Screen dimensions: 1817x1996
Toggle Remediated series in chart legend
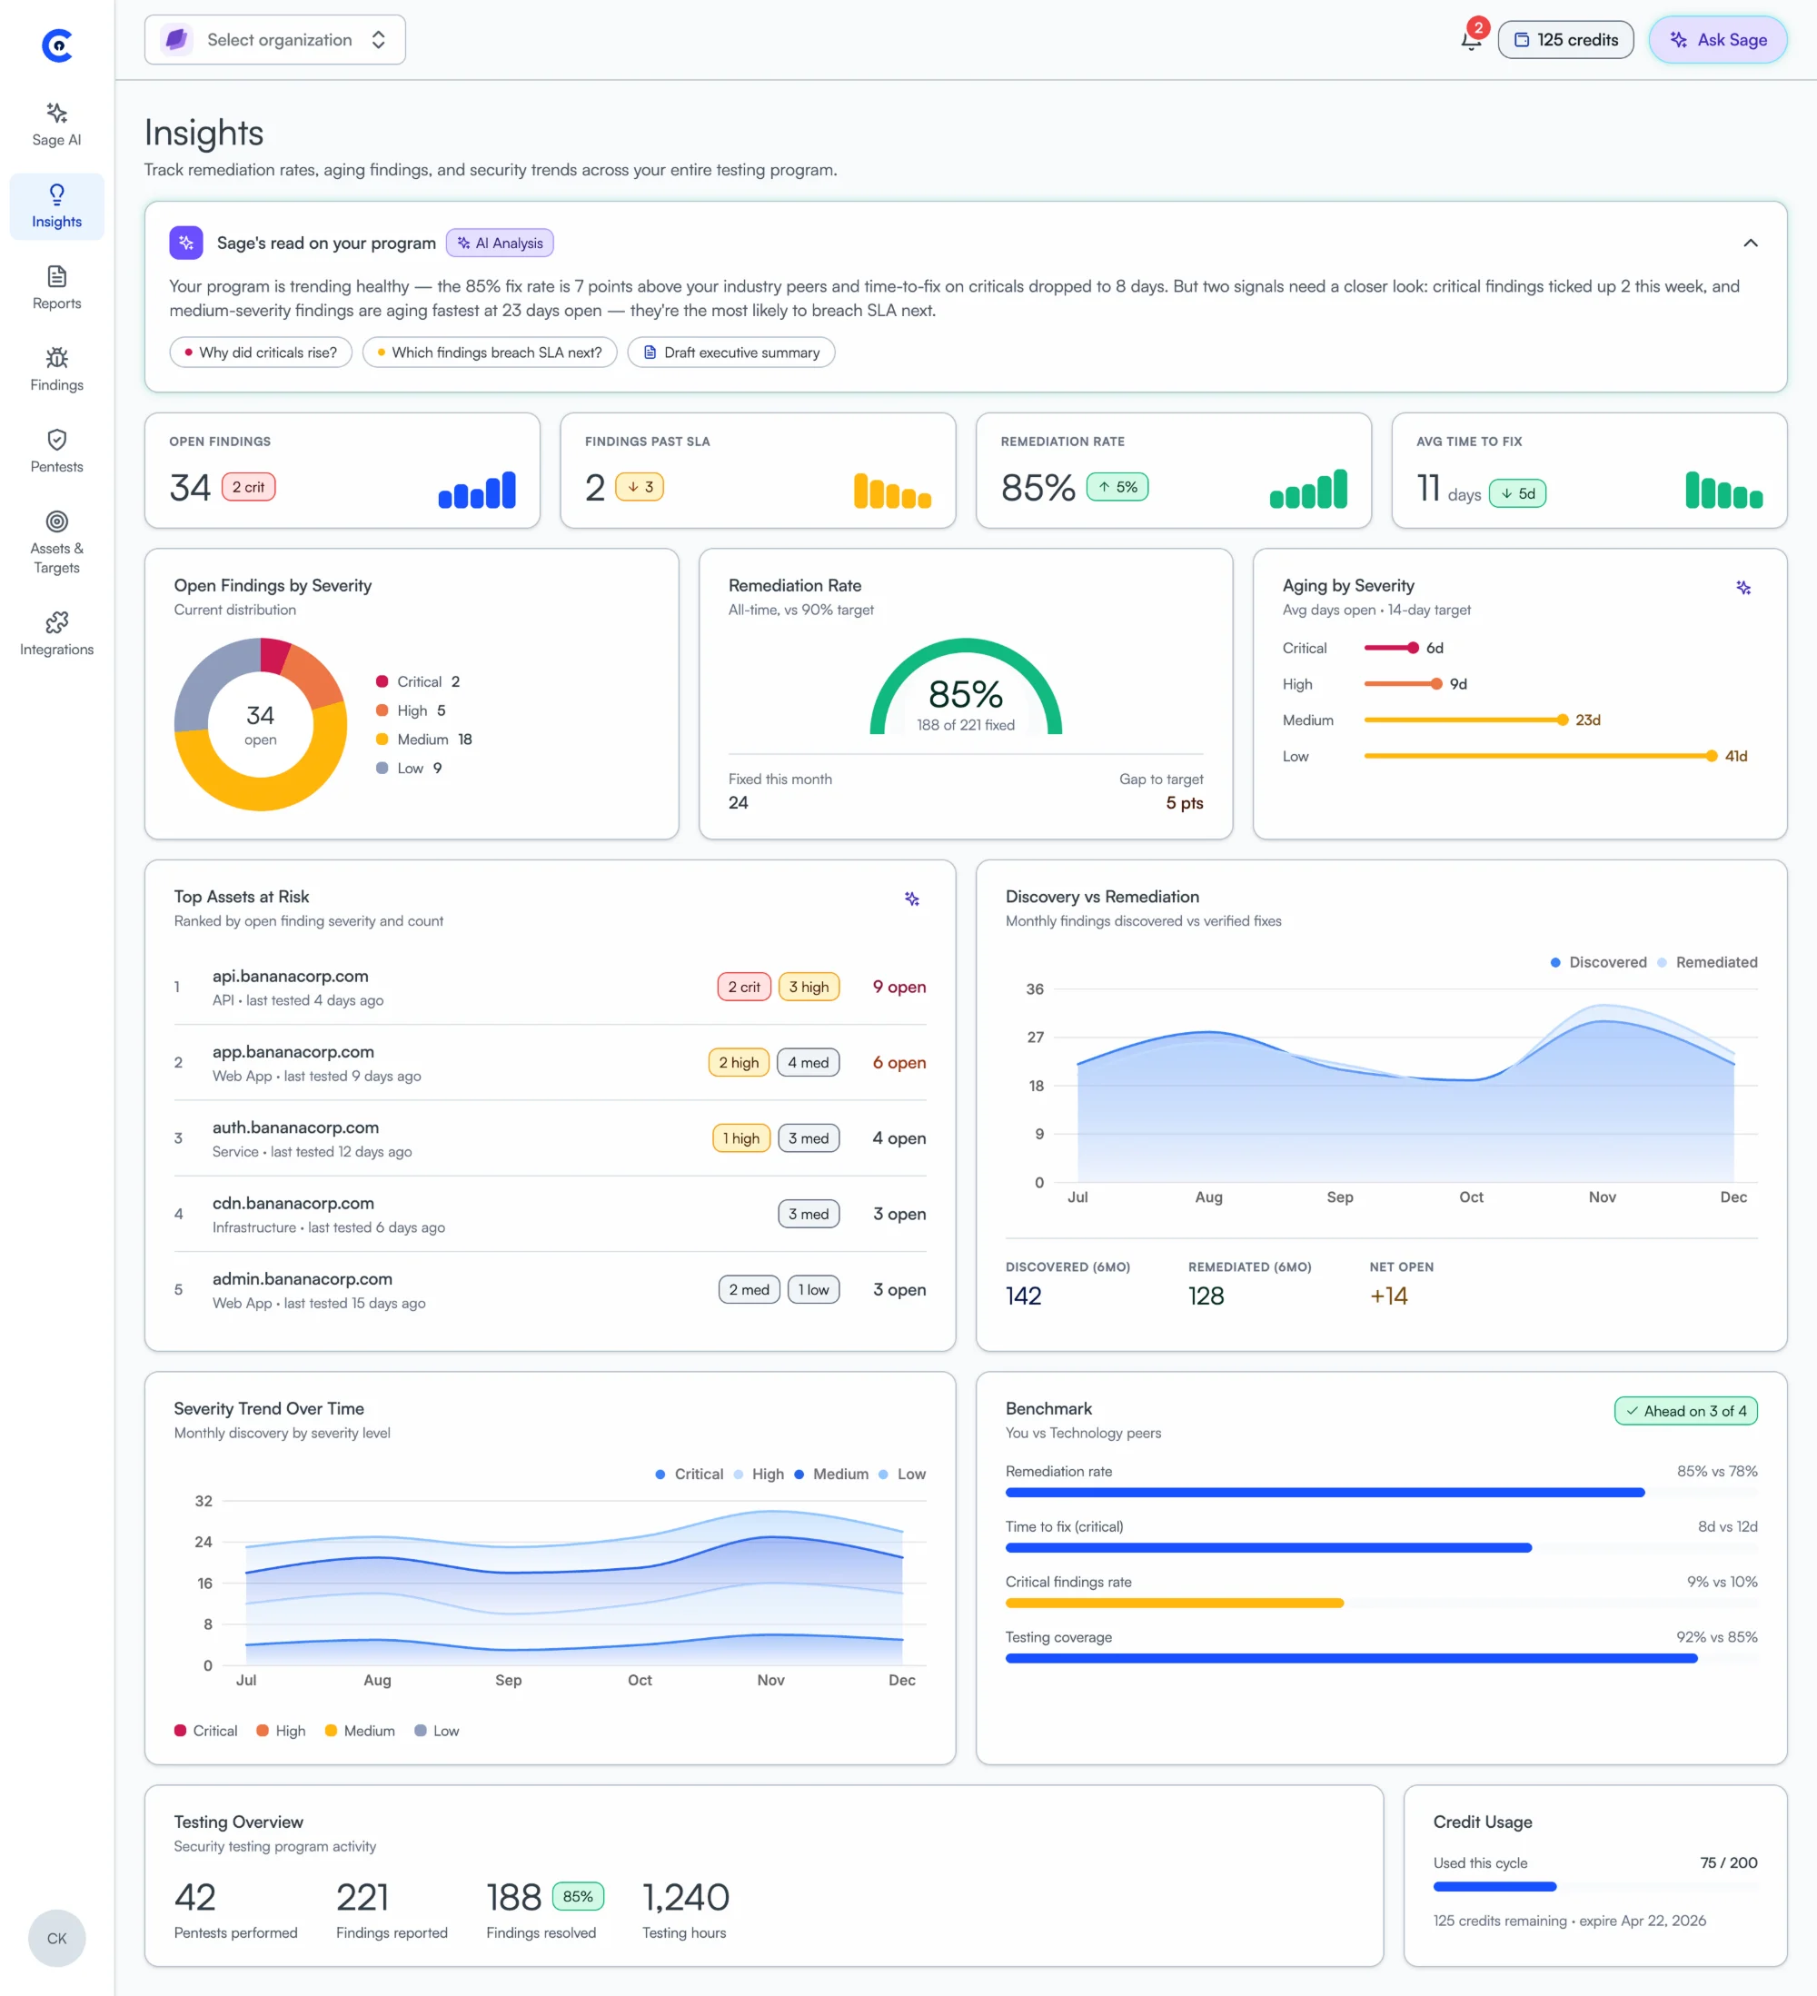click(1707, 962)
